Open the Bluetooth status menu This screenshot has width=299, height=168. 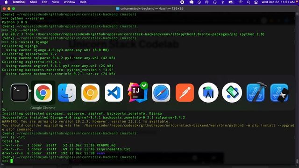point(223,2)
